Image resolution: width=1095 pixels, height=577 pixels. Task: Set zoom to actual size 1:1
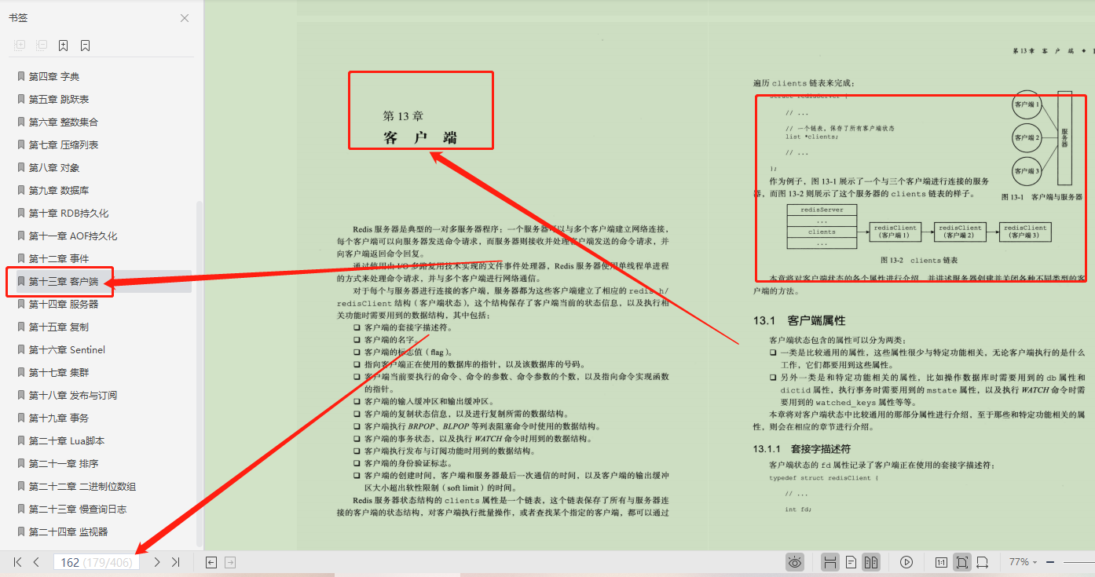941,562
